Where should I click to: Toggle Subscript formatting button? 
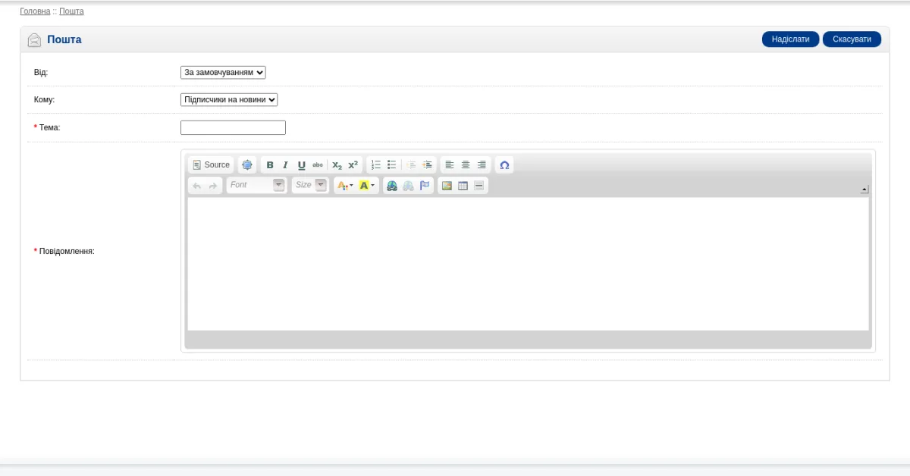point(337,164)
